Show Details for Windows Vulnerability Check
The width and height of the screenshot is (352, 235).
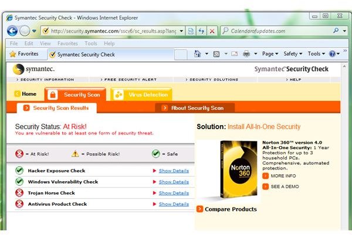click(x=174, y=182)
